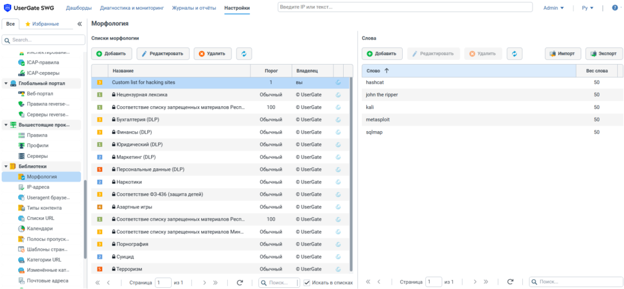Select the Все sidebar tab

(x=10, y=24)
